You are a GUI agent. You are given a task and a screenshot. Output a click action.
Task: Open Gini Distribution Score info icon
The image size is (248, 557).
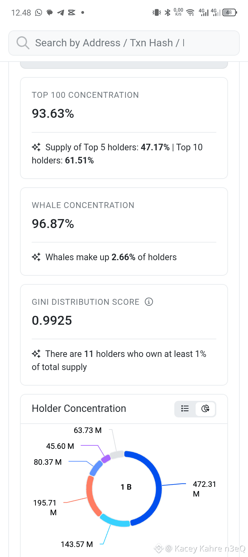149,302
